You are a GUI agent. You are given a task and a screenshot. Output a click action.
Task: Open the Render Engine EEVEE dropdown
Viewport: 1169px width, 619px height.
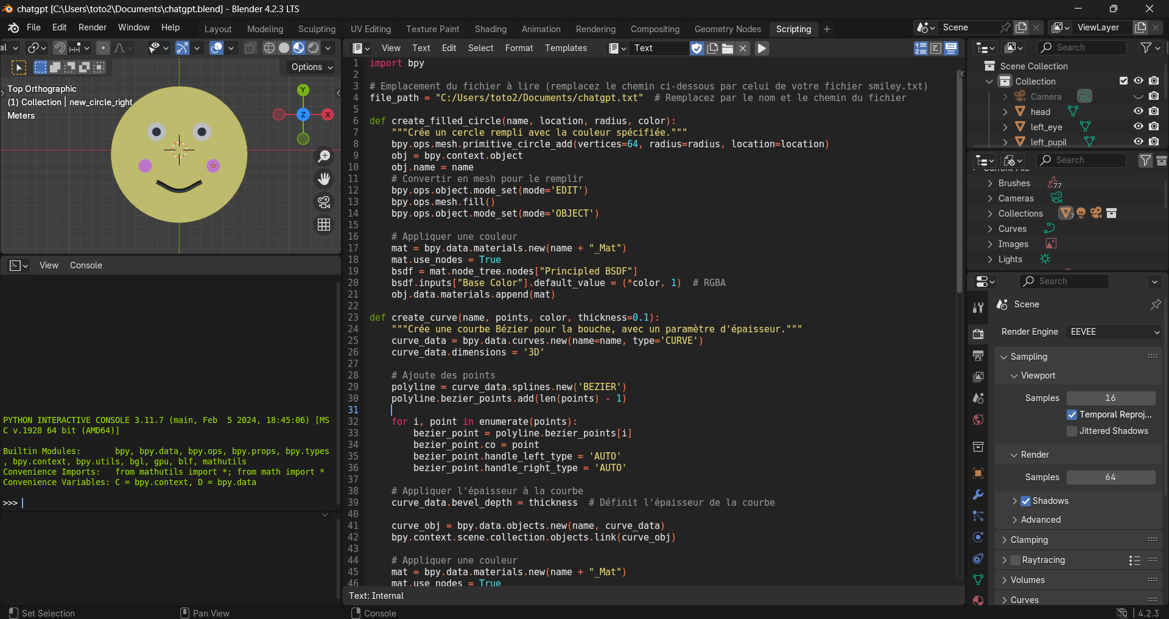[1114, 332]
